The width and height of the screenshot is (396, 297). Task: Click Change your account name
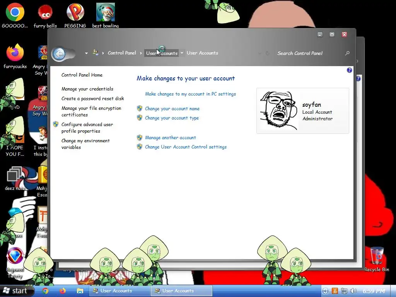pos(172,109)
